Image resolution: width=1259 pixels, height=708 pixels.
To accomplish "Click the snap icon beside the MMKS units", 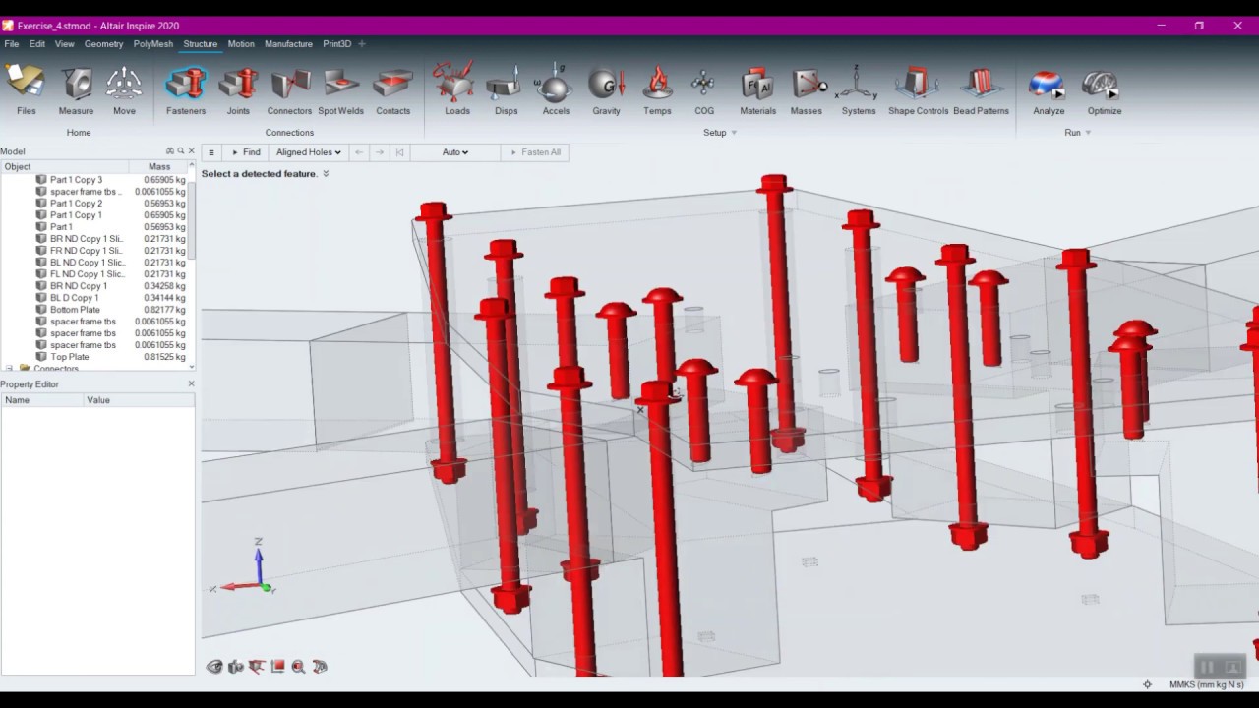I will tap(1147, 684).
